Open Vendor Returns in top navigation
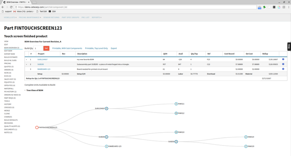291x156 pixels. [51, 18]
